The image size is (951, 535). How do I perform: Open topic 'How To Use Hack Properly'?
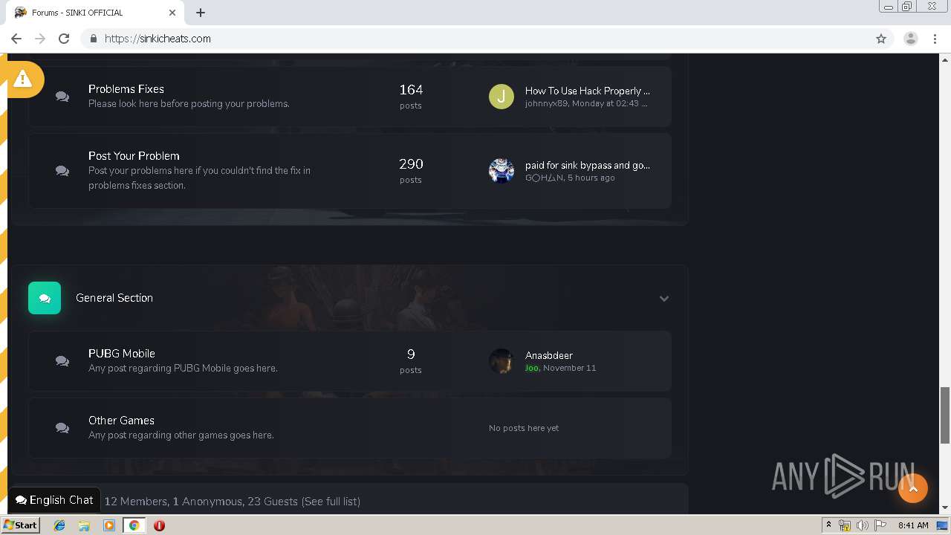pyautogui.click(x=588, y=91)
